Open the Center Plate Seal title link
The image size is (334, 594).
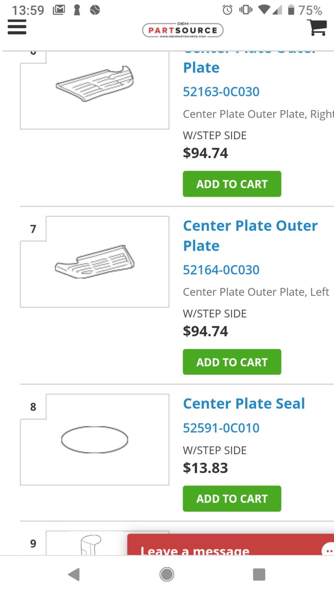click(x=244, y=403)
